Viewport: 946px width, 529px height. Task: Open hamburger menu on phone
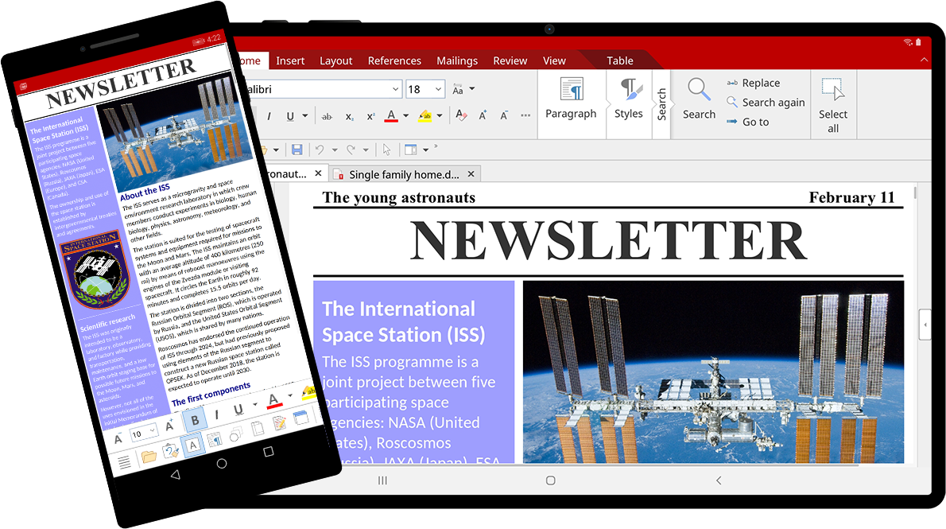[x=124, y=462]
